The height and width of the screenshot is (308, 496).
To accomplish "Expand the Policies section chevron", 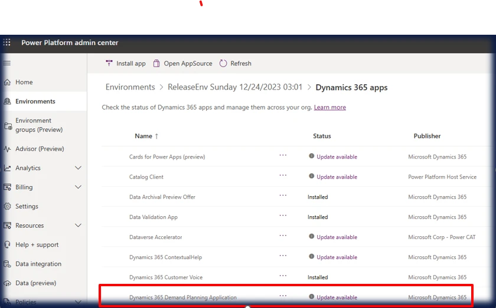I will click(x=78, y=302).
